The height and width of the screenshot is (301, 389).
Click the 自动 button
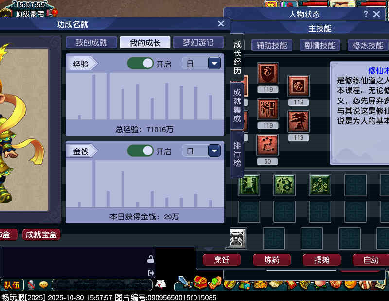[371, 260]
